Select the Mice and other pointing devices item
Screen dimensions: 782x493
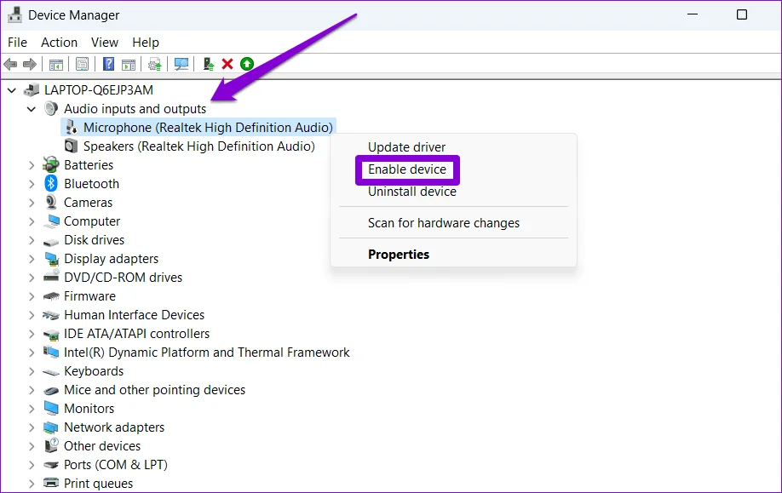(154, 390)
